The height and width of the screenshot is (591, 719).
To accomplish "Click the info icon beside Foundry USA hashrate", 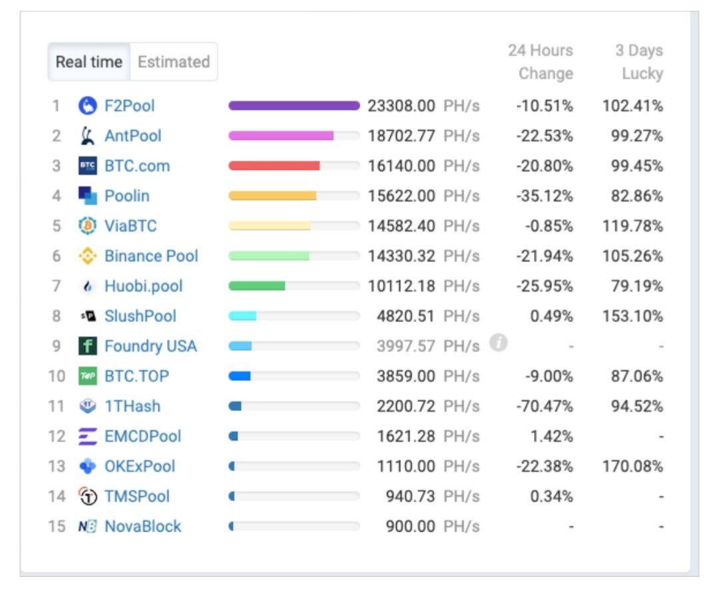I will coord(499,343).
